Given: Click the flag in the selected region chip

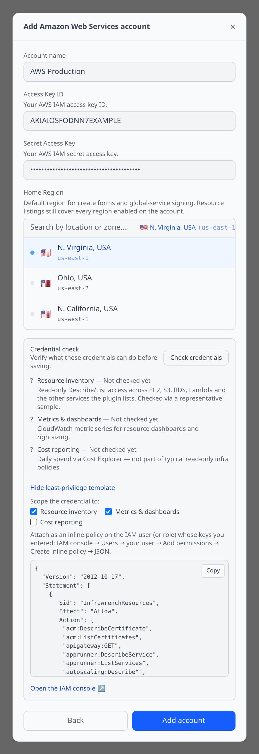Looking at the screenshot, I should point(144,228).
